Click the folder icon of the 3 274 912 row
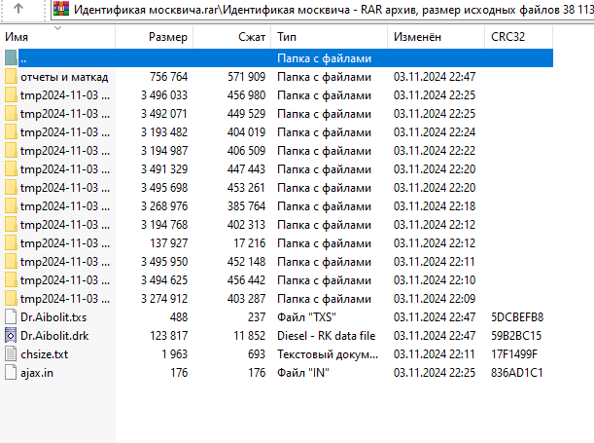Image resolution: width=594 pixels, height=443 pixels. (11, 299)
